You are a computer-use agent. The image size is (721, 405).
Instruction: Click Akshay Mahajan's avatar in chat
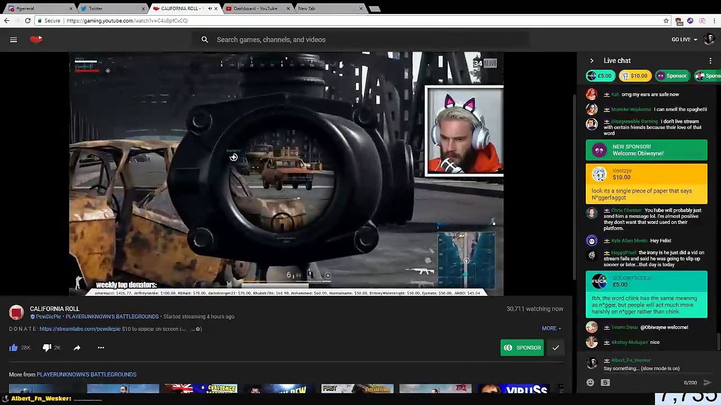(591, 342)
